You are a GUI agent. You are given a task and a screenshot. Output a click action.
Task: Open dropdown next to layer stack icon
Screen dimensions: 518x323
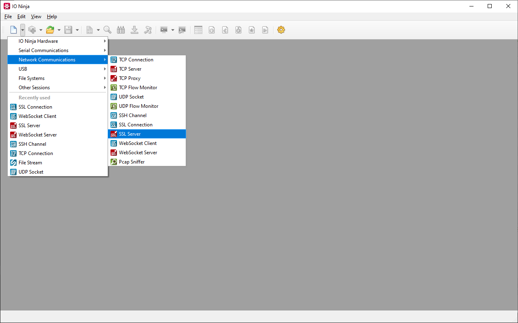pyautogui.click(x=41, y=30)
